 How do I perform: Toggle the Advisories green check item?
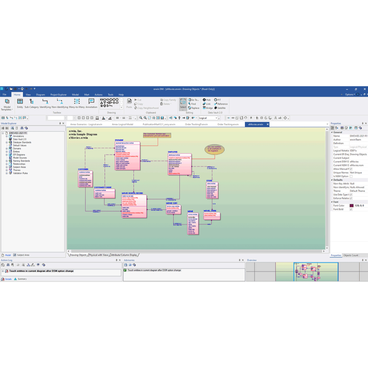click(x=125, y=270)
